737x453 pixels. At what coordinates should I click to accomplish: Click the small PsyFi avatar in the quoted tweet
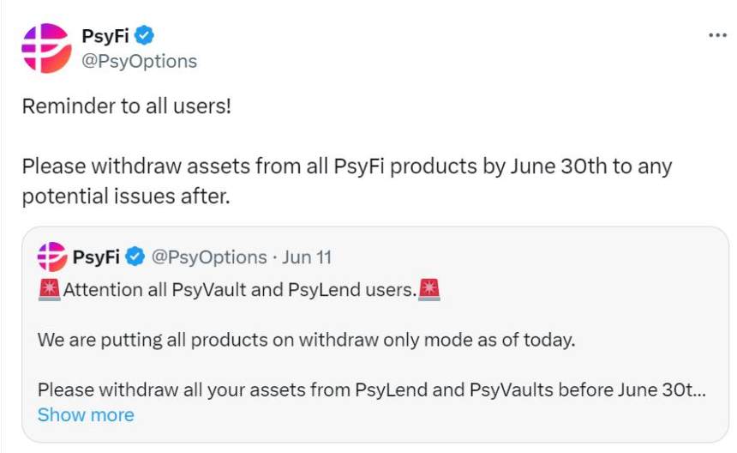52,257
